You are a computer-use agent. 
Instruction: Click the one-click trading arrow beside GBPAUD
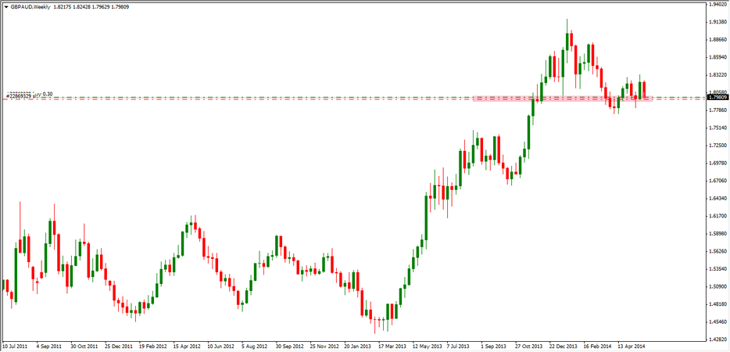point(5,5)
